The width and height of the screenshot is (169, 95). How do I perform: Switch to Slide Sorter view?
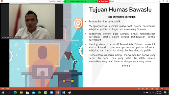coord(157,89)
